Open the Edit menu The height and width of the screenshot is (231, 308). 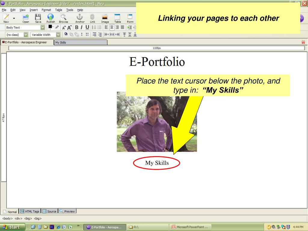click(x=13, y=10)
